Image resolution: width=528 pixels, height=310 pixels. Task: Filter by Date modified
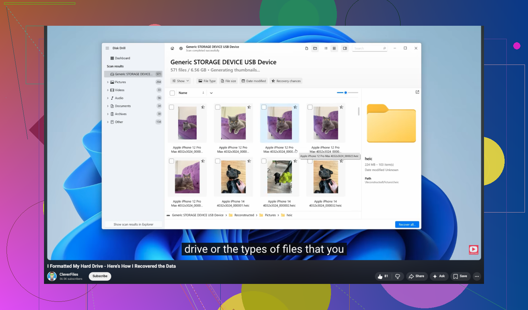[254, 81]
